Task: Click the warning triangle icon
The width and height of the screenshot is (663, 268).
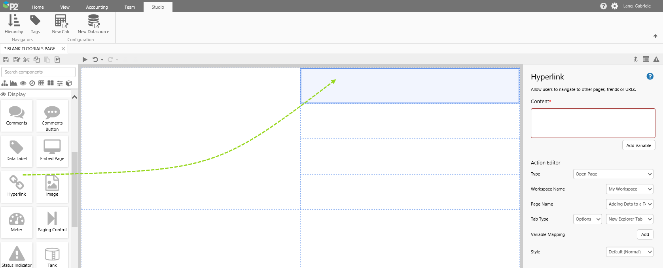Action: tap(656, 59)
